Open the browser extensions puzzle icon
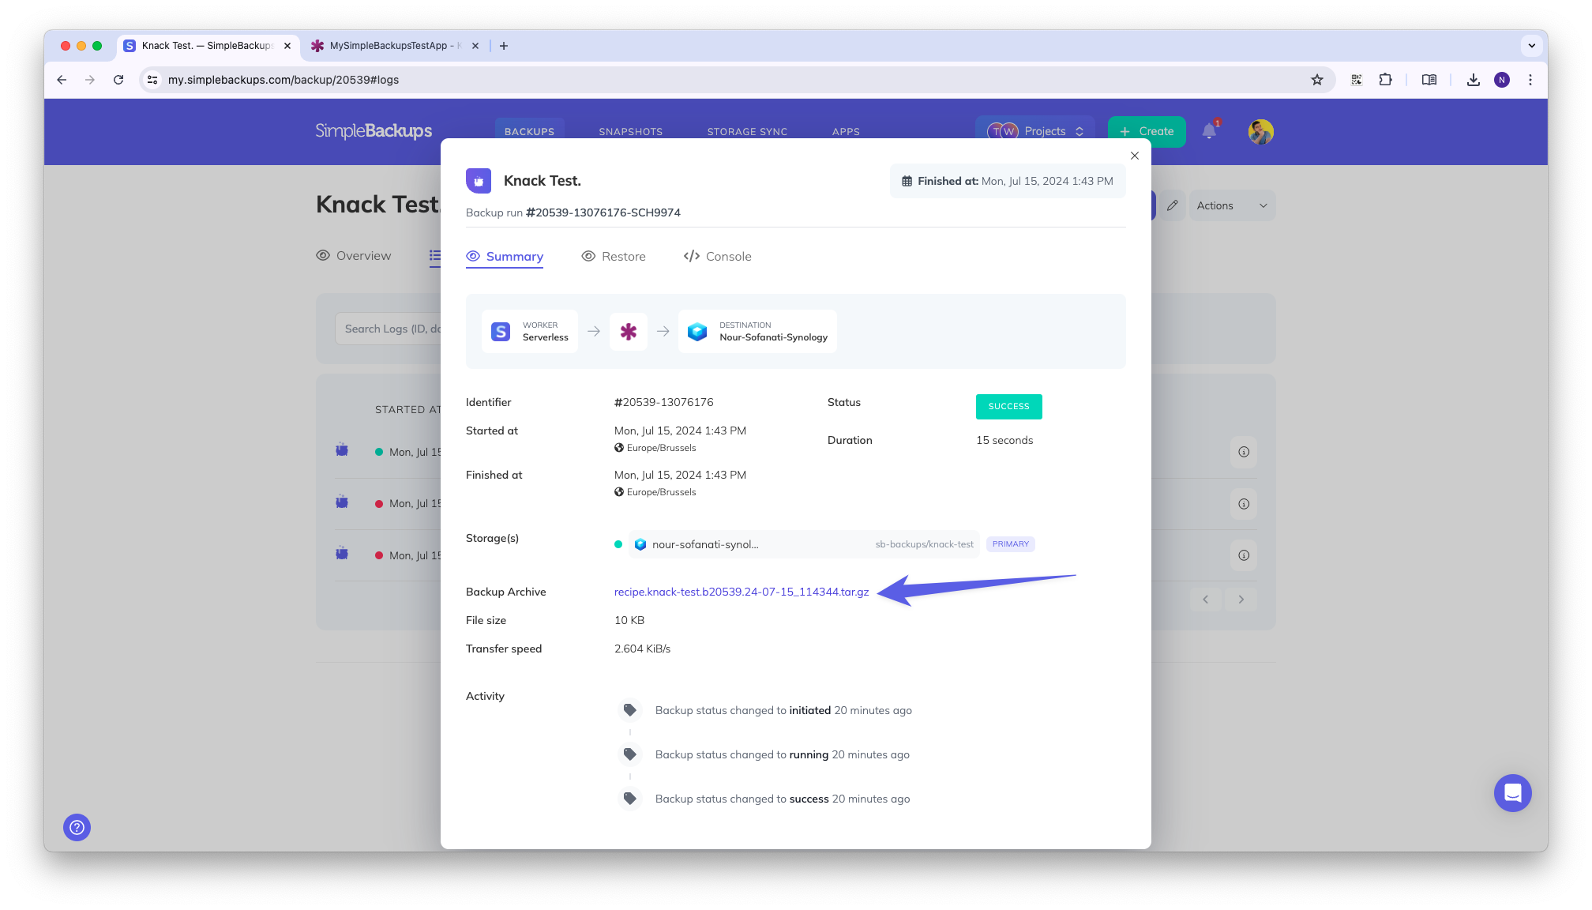This screenshot has height=910, width=1592. tap(1385, 80)
